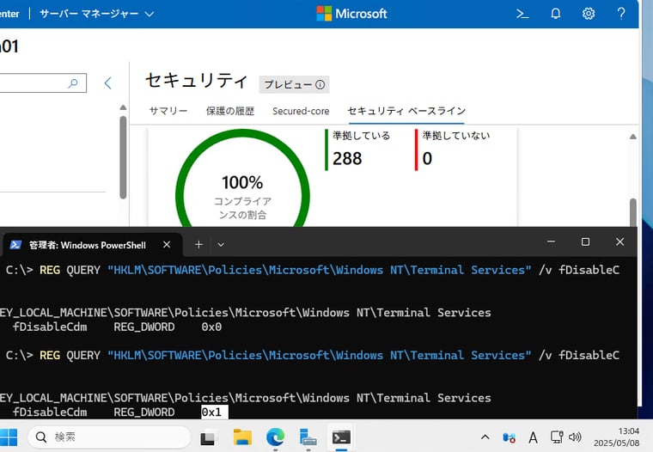Open File Explorer from taskbar

point(242,437)
